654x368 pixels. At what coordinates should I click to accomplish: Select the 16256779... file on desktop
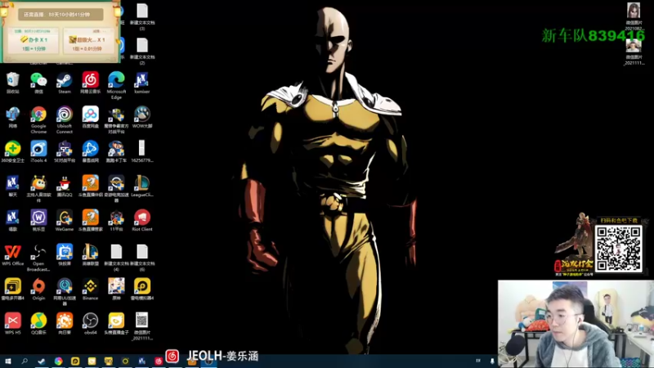[141, 151]
